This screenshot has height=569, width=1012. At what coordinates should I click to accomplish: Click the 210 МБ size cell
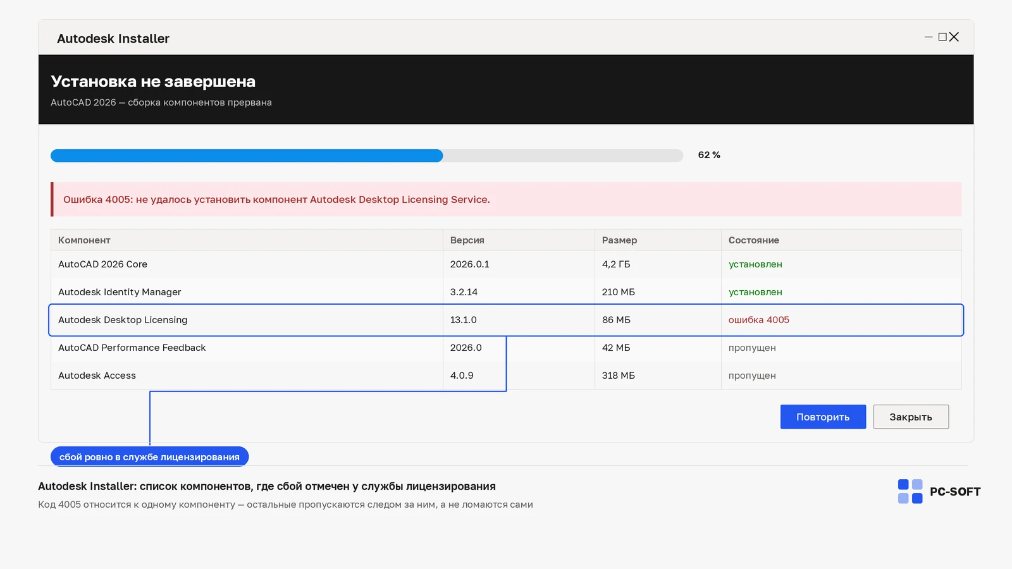[x=619, y=292]
